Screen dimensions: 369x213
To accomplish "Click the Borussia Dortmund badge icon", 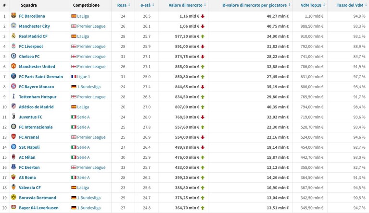I will click(13, 197).
